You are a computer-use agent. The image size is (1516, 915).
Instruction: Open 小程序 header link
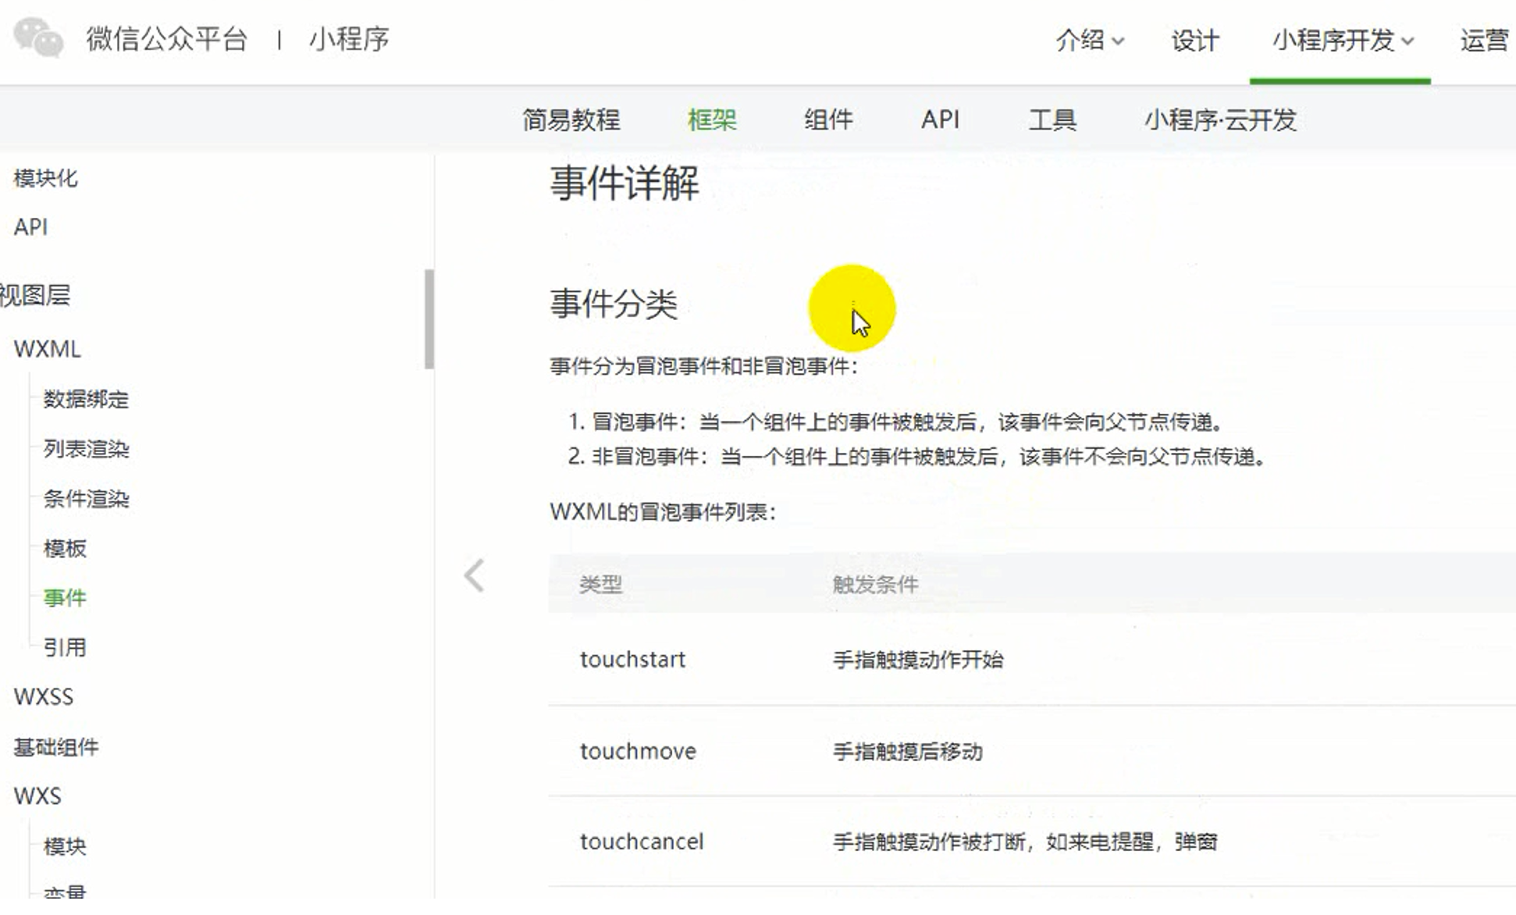[x=349, y=39]
